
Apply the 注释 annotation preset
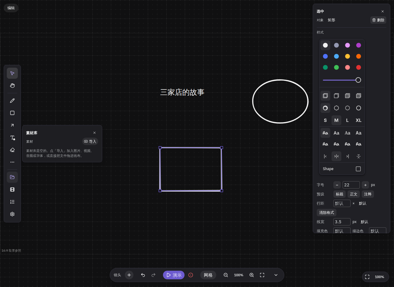[x=368, y=194]
